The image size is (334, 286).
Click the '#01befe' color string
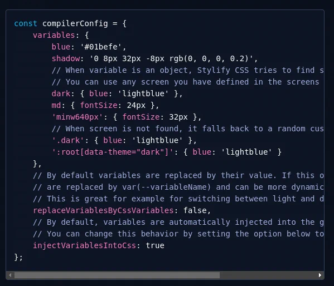pyautogui.click(x=101, y=47)
